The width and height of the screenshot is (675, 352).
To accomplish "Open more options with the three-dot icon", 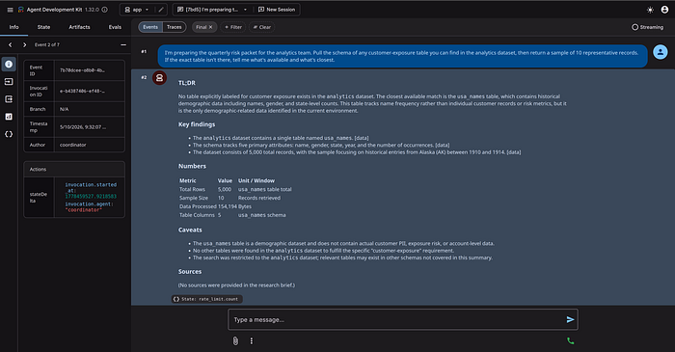I will point(252,340).
